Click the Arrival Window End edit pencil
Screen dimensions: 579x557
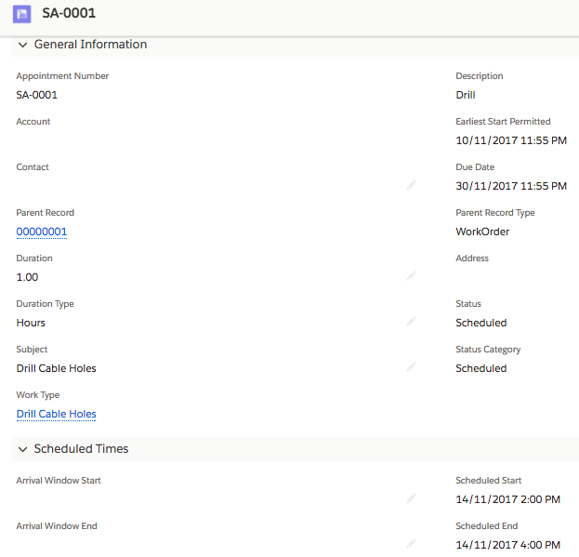pyautogui.click(x=412, y=544)
